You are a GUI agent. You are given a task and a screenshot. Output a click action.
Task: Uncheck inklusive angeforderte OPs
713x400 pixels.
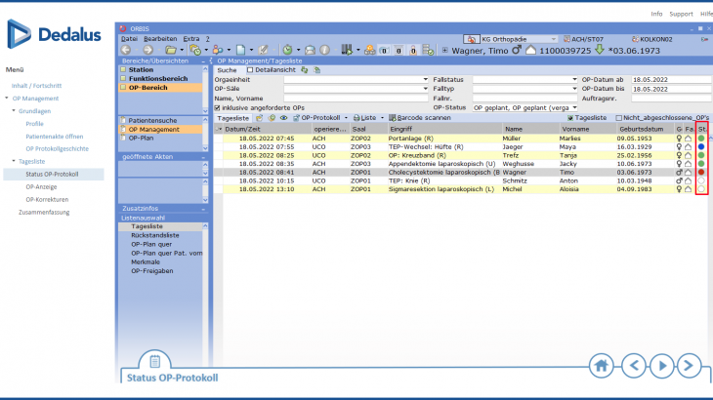tap(217, 106)
